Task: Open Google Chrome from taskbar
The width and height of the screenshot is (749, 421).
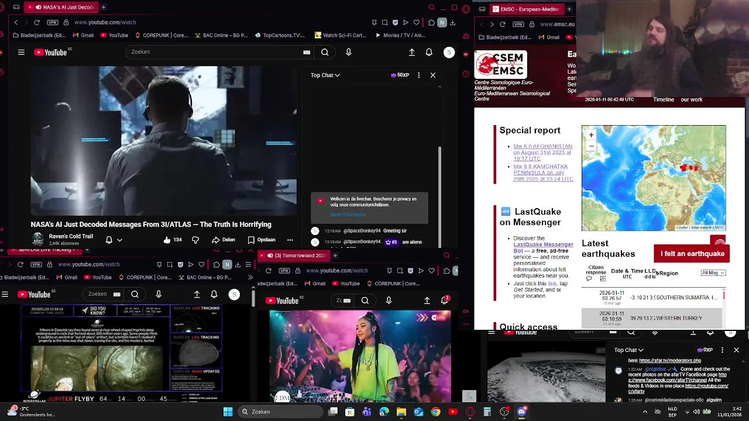Action: [x=435, y=412]
